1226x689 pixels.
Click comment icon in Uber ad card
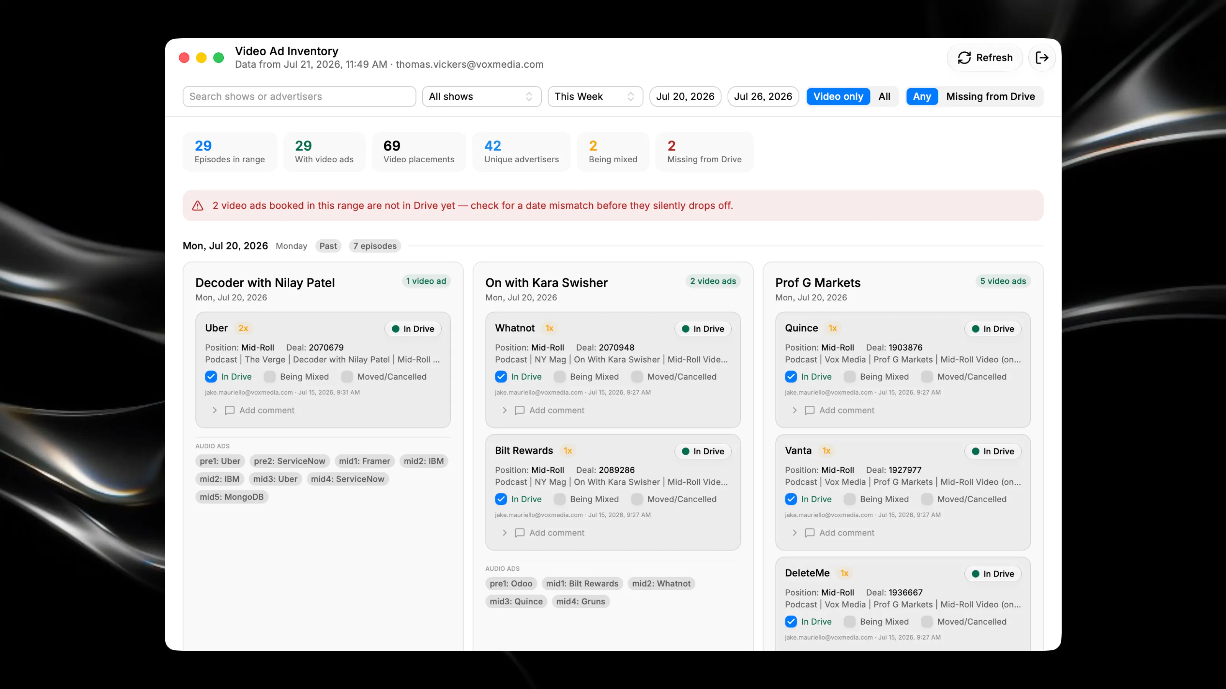click(x=229, y=410)
